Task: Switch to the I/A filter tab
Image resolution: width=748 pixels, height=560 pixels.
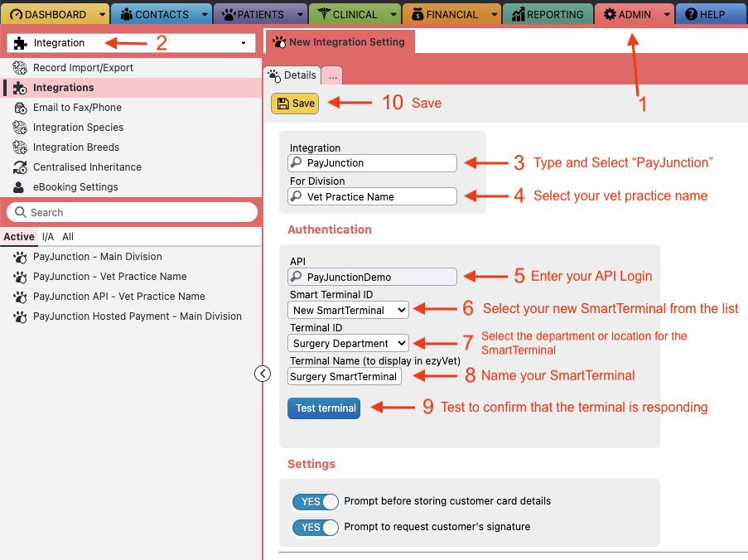Action: pyautogui.click(x=48, y=237)
